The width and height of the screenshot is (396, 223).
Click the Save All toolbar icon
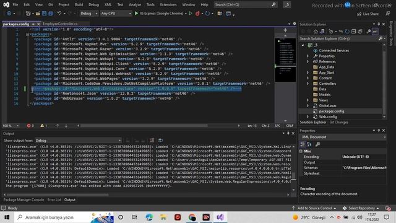[51, 14]
